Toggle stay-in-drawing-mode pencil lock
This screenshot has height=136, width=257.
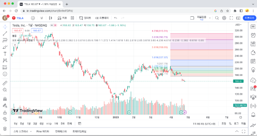[x=5, y=106]
